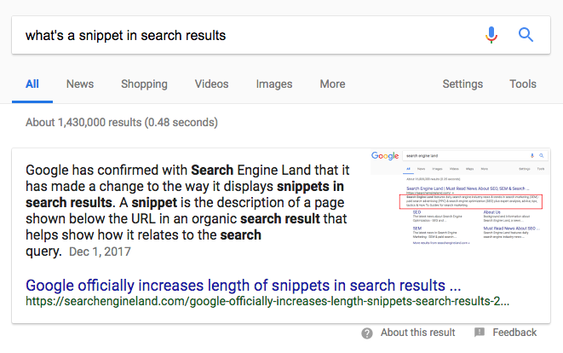This screenshot has height=353, width=563.
Task: Open the Settings menu
Action: coord(462,84)
